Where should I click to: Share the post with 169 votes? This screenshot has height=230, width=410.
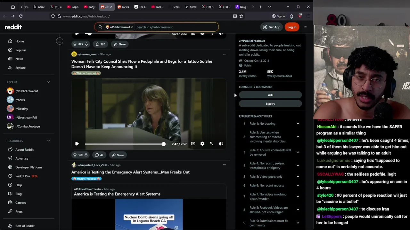pos(118,155)
